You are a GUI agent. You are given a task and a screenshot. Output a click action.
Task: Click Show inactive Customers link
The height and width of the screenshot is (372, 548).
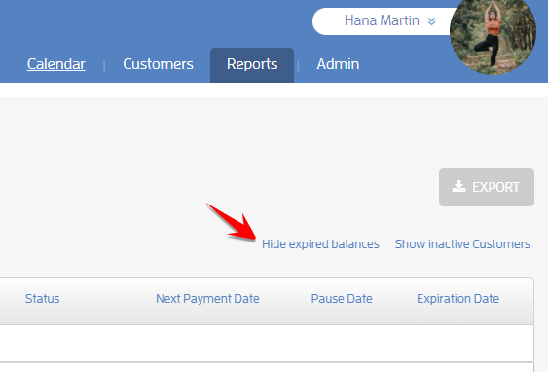point(462,244)
